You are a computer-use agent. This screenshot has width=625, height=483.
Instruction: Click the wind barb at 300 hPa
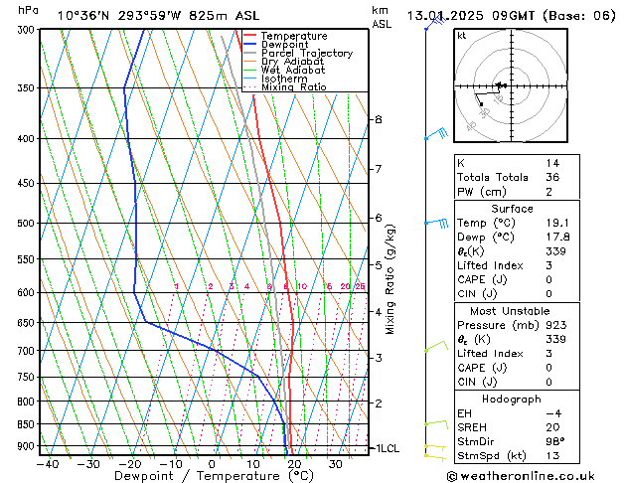(x=435, y=22)
